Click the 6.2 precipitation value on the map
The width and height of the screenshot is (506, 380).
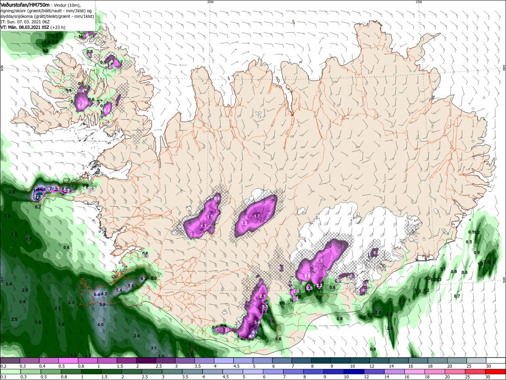pyautogui.click(x=144, y=279)
